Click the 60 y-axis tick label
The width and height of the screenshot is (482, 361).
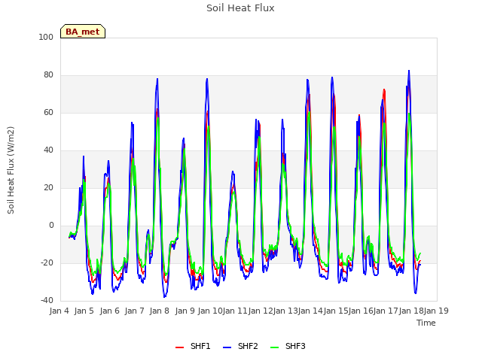coord(48,112)
